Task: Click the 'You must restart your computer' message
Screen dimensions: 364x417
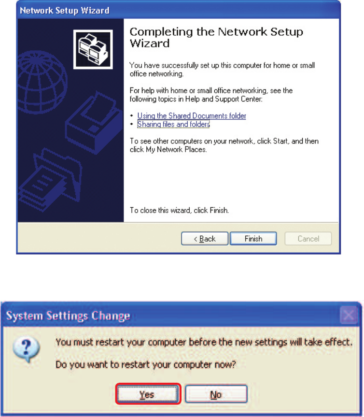Action: pyautogui.click(x=204, y=342)
